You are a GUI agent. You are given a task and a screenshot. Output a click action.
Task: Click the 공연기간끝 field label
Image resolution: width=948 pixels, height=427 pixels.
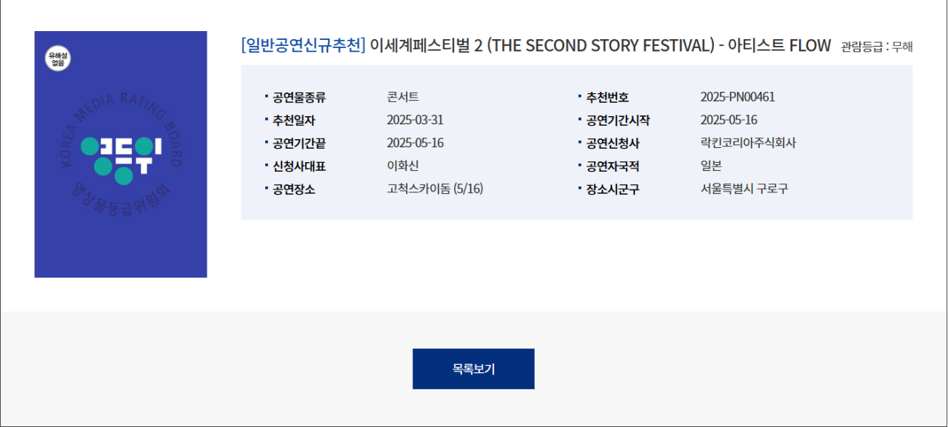pos(299,143)
